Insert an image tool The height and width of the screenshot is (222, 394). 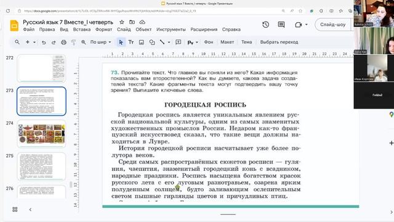[x=142, y=43]
